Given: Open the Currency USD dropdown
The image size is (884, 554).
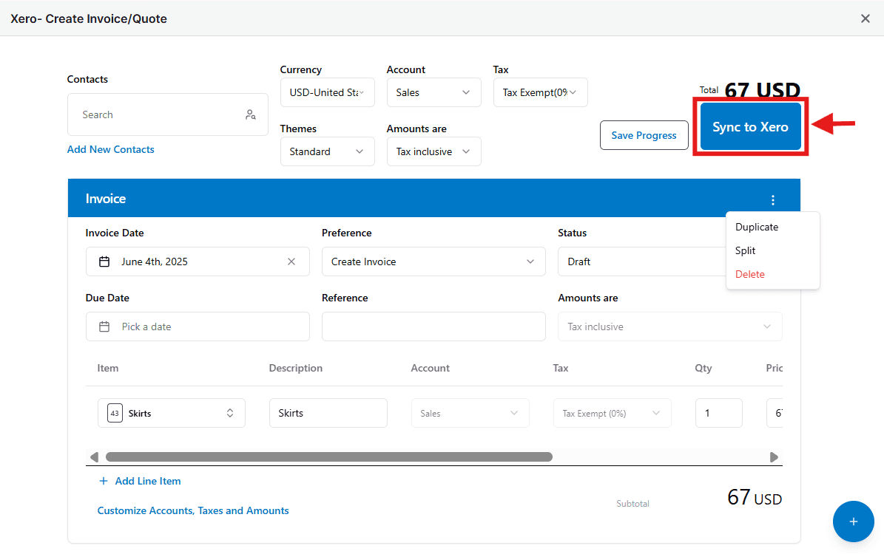Looking at the screenshot, I should [x=328, y=93].
